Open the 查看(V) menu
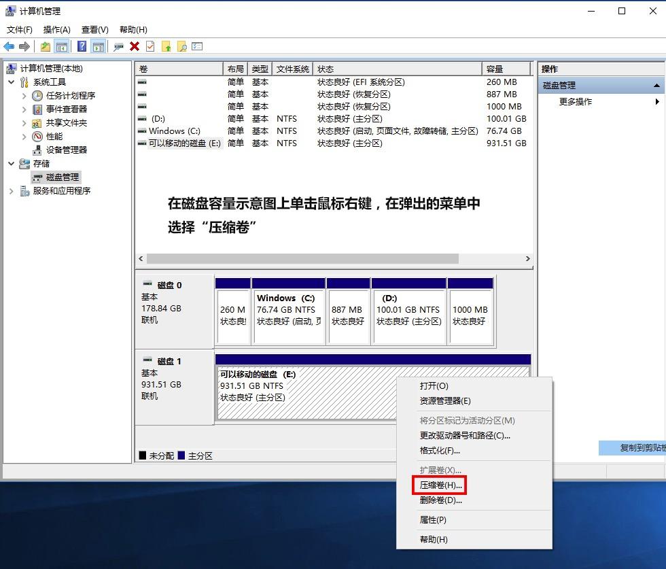This screenshot has width=666, height=569. [x=94, y=29]
